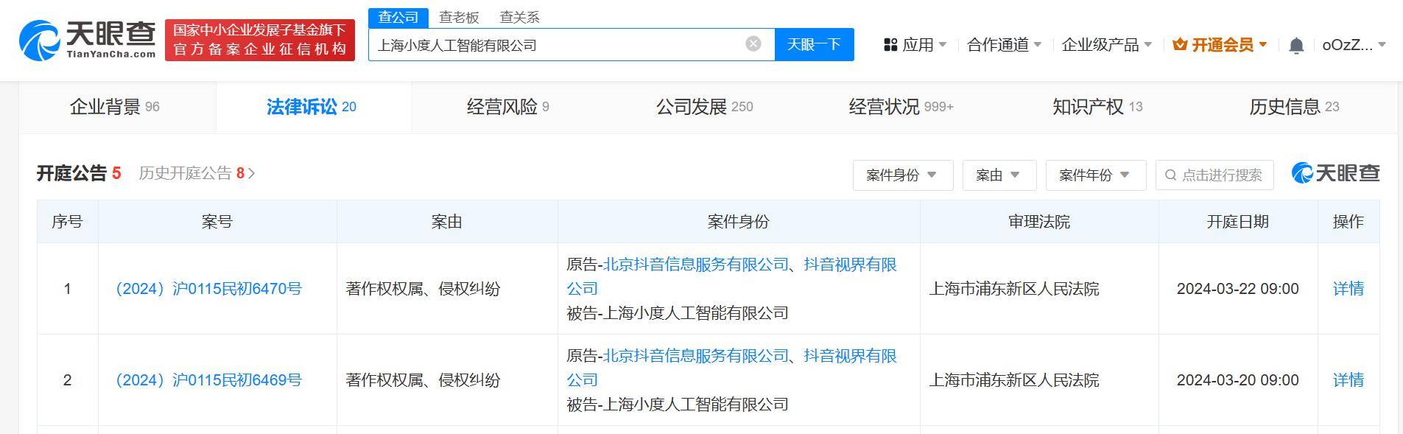Click the 开通会员 crown icon

pos(1180,45)
